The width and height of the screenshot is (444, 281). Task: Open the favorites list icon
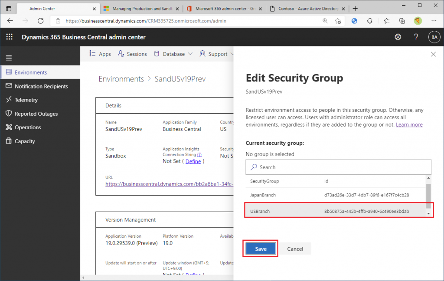coord(386,21)
